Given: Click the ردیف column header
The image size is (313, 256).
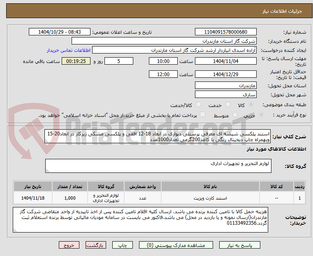Looking at the screenshot, I should click(x=299, y=186).
